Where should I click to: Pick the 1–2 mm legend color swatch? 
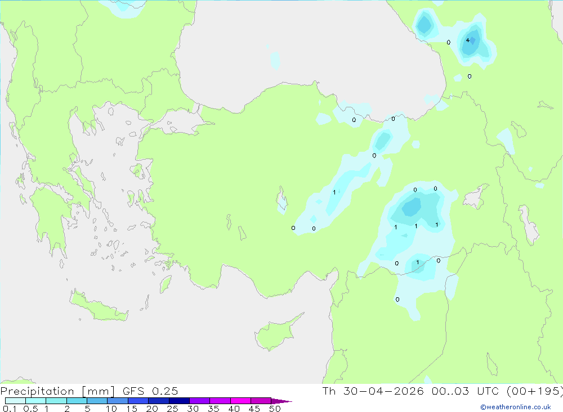pyautogui.click(x=56, y=401)
